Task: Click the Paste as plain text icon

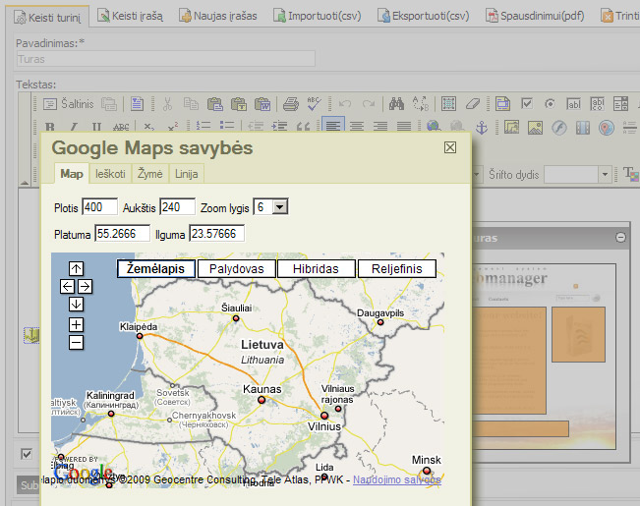Action: pos(238,104)
